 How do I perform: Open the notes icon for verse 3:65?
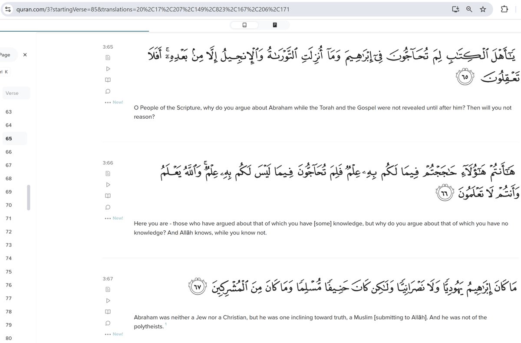(108, 58)
